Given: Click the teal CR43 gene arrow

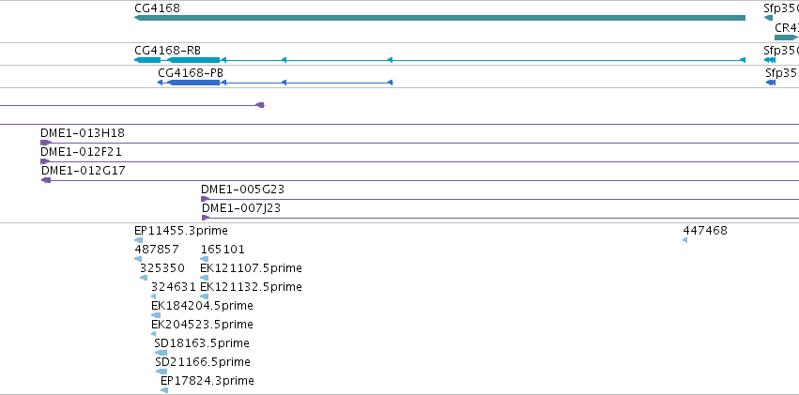Looking at the screenshot, I should click(786, 38).
